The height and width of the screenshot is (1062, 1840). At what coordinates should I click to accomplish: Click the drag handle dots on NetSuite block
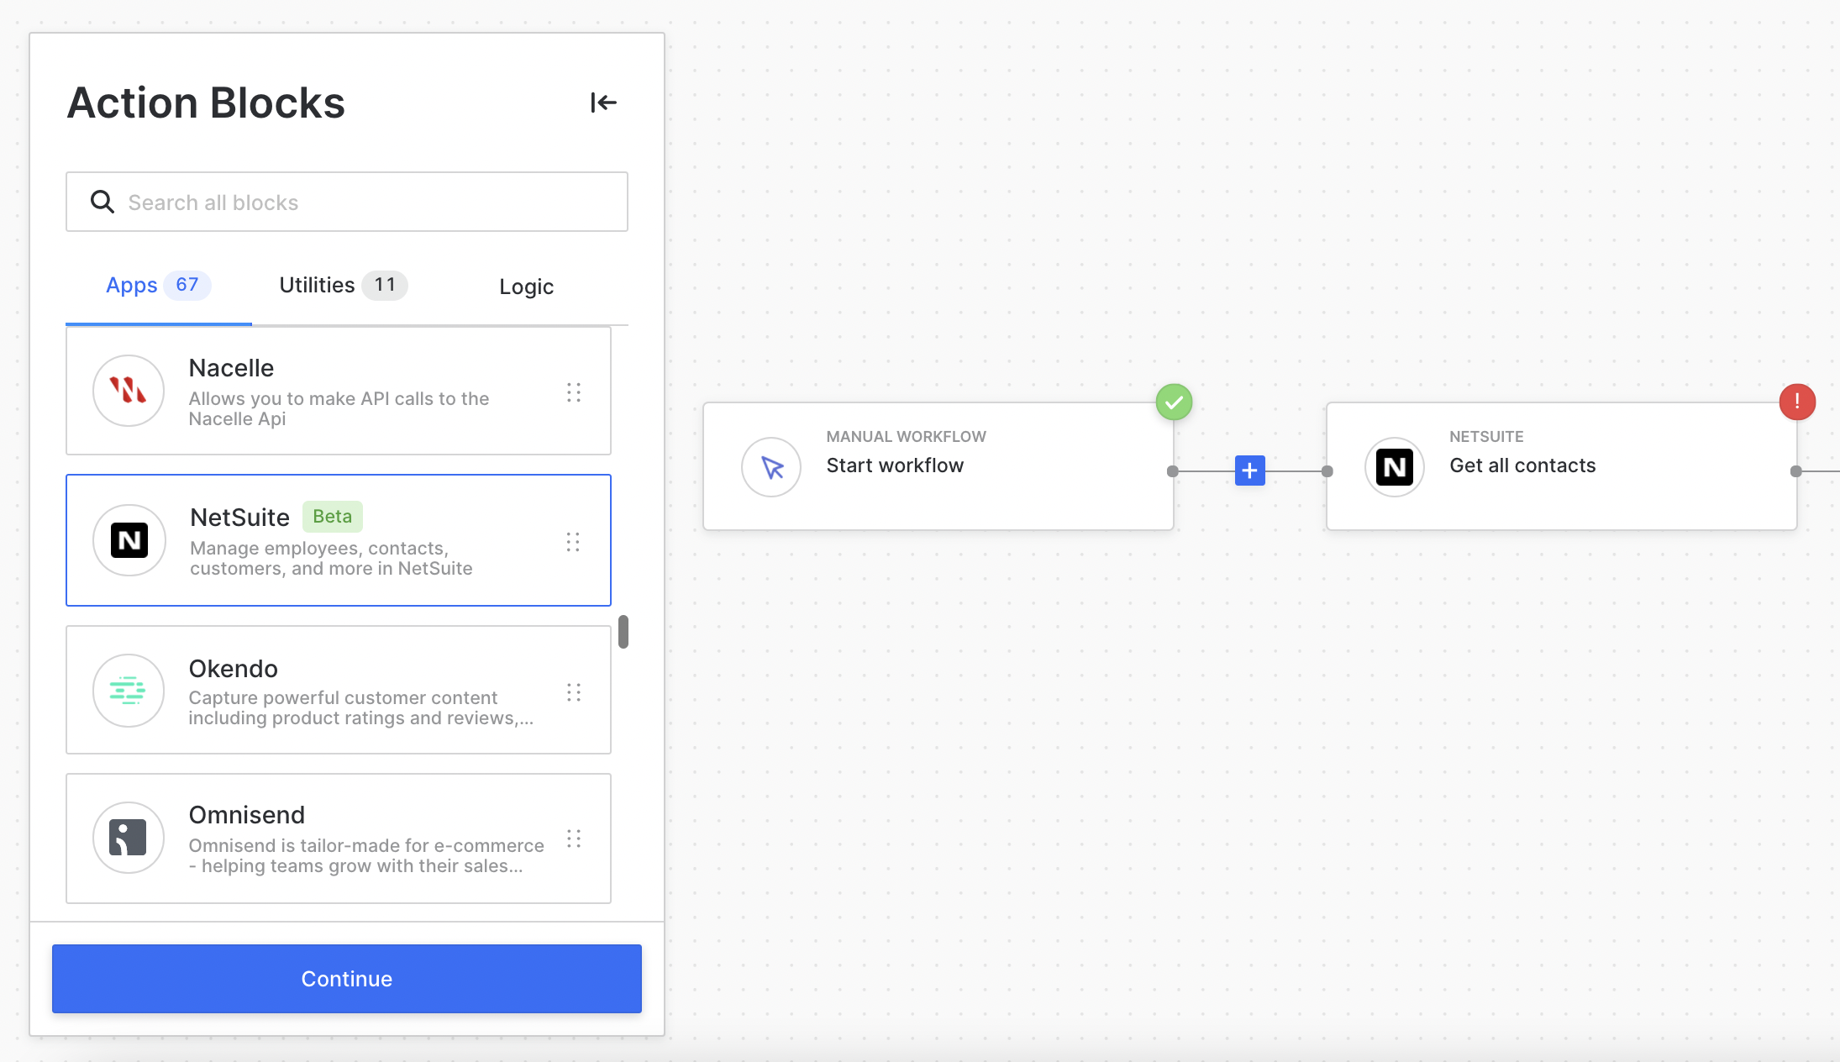[573, 542]
